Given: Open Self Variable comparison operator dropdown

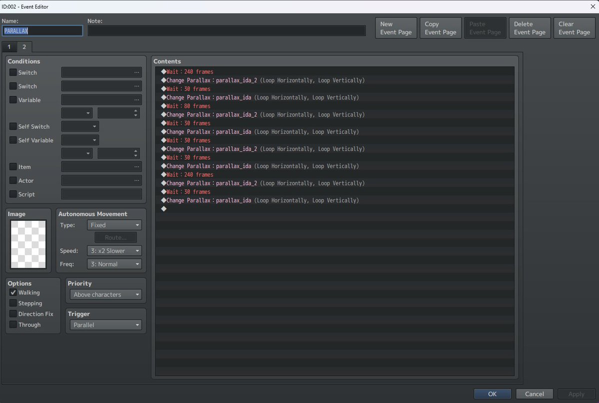Looking at the screenshot, I should tap(77, 154).
